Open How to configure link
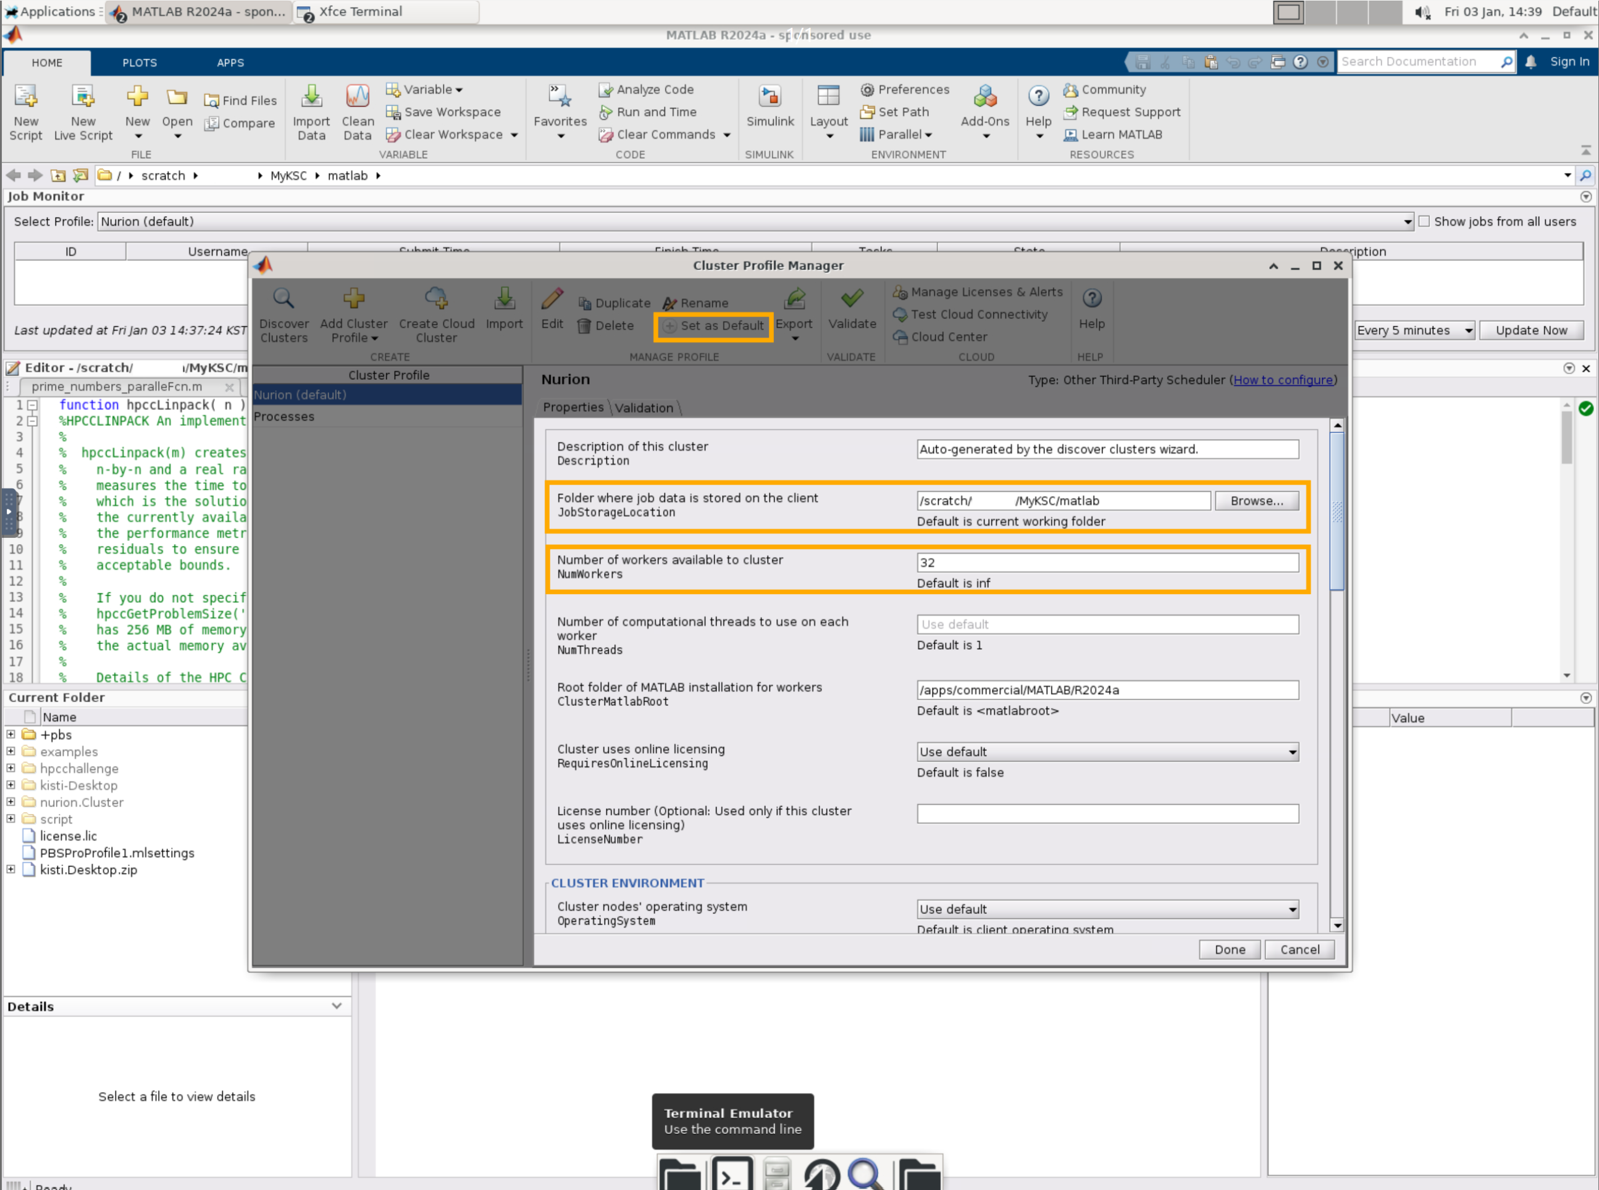 point(1283,380)
